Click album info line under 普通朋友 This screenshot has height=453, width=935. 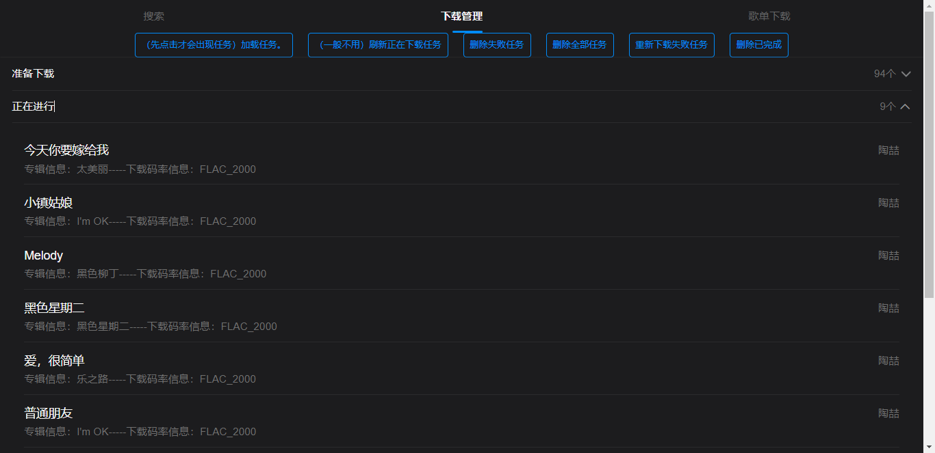pyautogui.click(x=140, y=432)
